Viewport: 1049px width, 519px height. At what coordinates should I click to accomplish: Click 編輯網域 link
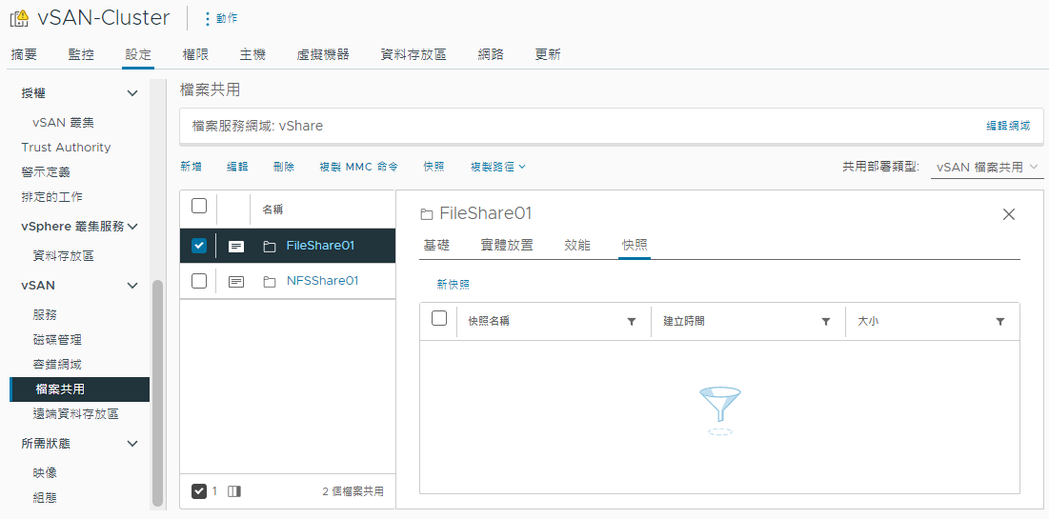(1008, 126)
